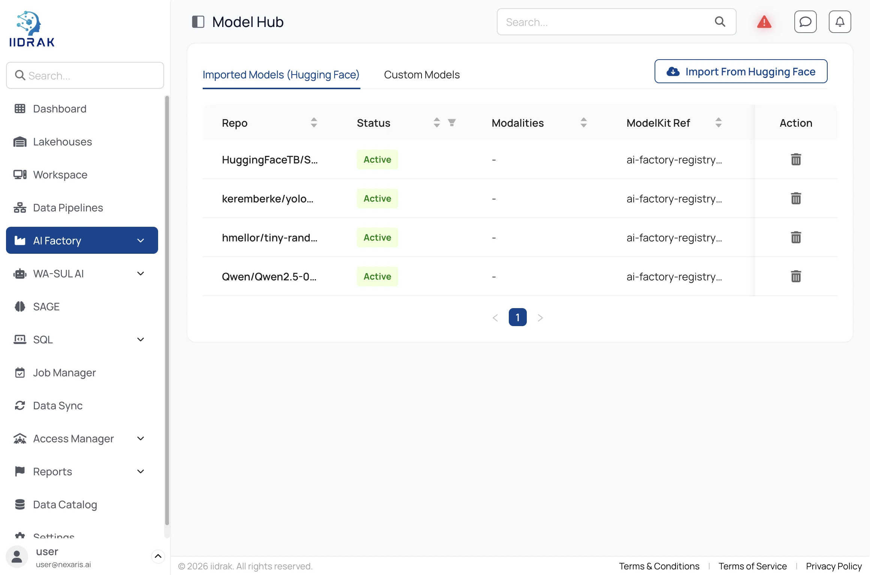Click the magnifier icon in top search bar
The height and width of the screenshot is (575, 870).
pos(720,22)
